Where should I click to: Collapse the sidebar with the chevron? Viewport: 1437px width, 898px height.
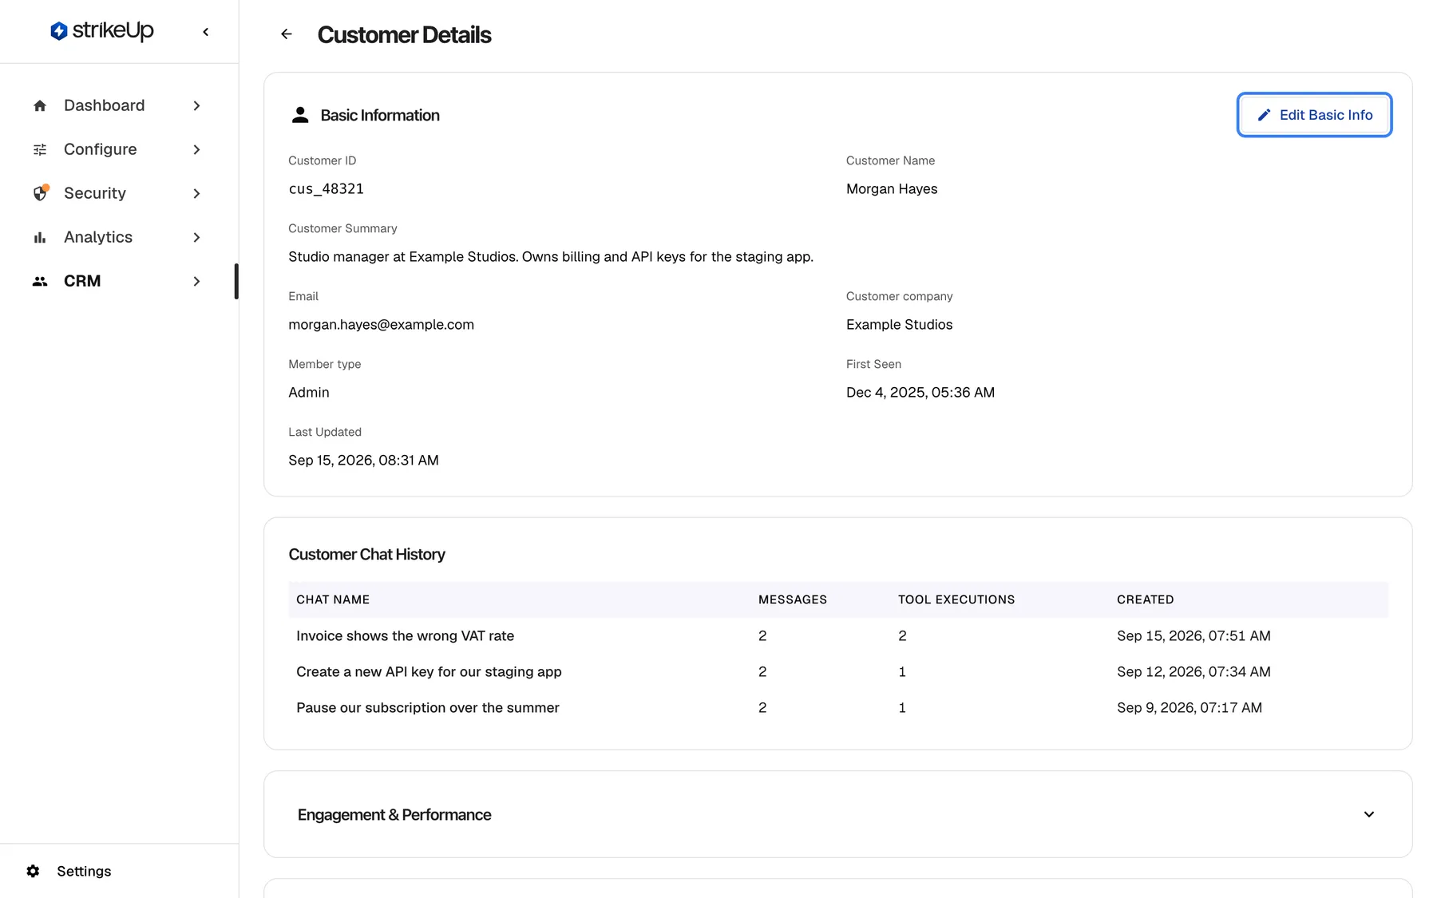click(x=206, y=32)
